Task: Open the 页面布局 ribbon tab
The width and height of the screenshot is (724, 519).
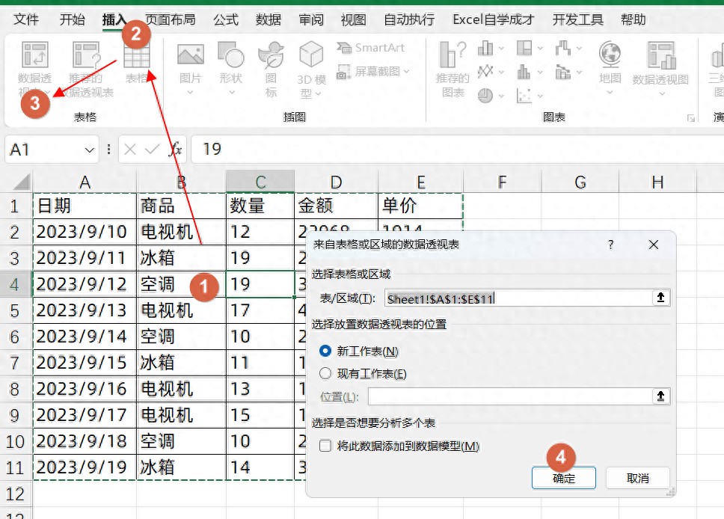Action: coord(170,19)
